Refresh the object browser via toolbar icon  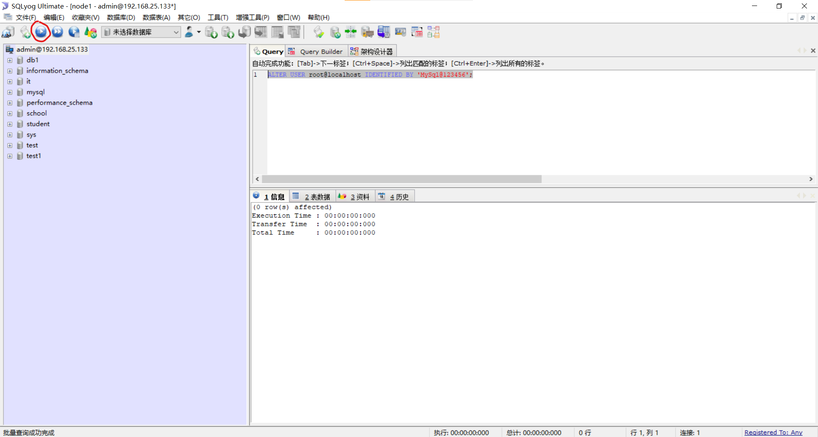pyautogui.click(x=91, y=32)
